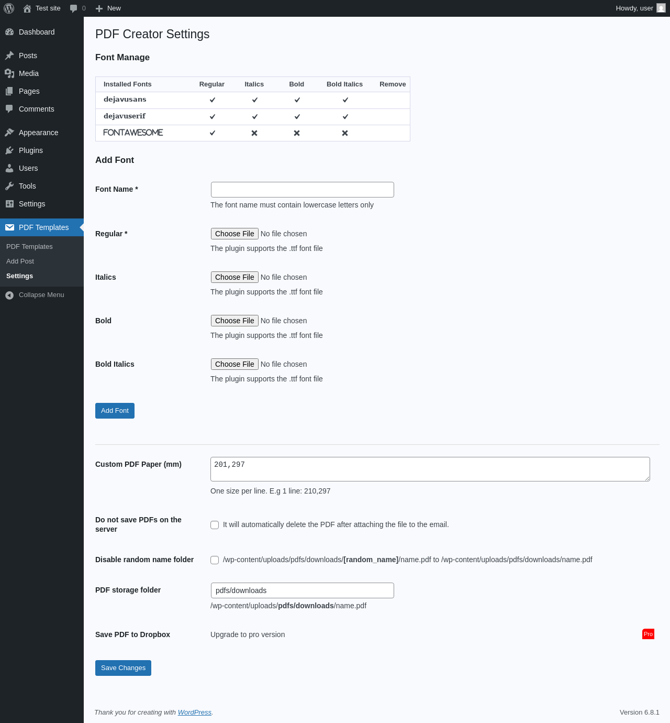The width and height of the screenshot is (670, 723).
Task: Click the Add Font button
Action: tap(115, 411)
